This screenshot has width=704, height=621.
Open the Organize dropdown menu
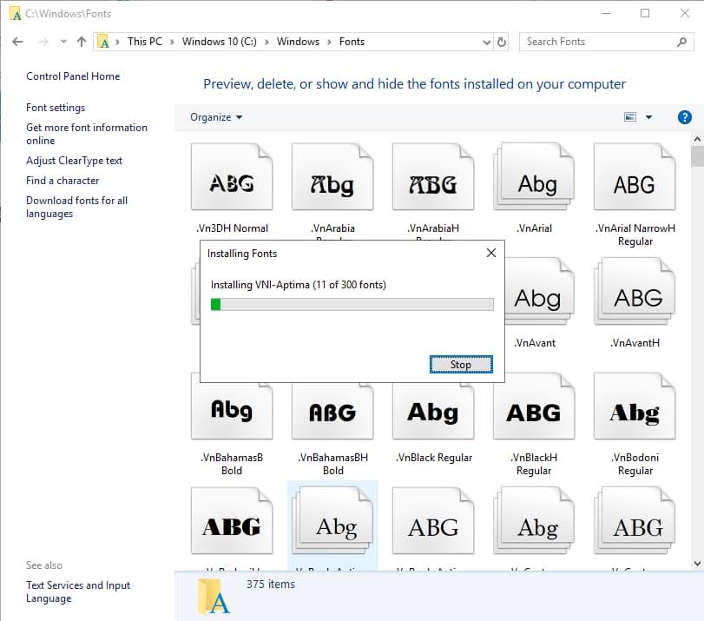click(216, 117)
